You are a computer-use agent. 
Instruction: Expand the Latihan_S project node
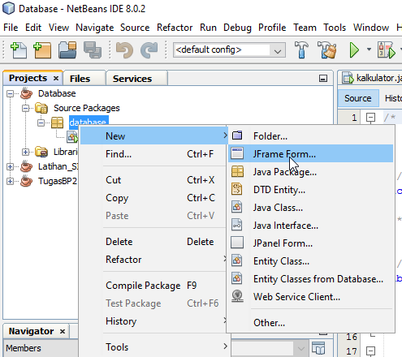tap(10, 166)
